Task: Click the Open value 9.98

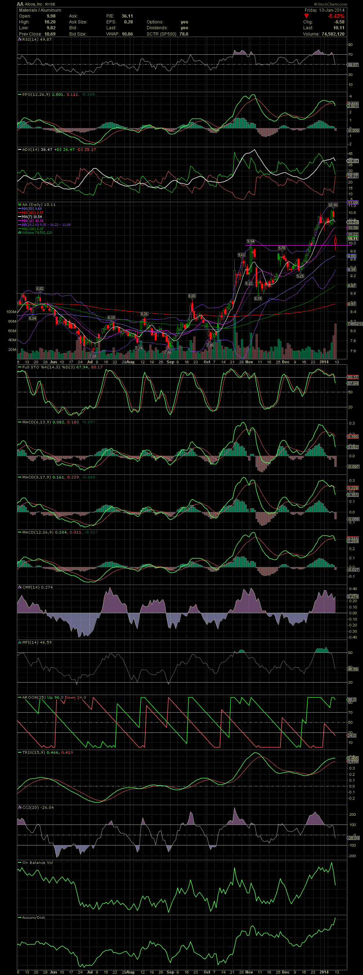Action: (x=51, y=16)
